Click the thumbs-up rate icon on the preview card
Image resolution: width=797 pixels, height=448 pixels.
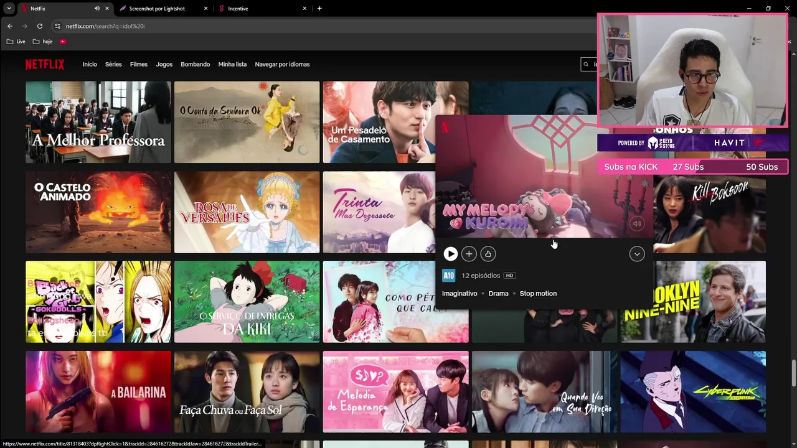point(488,254)
